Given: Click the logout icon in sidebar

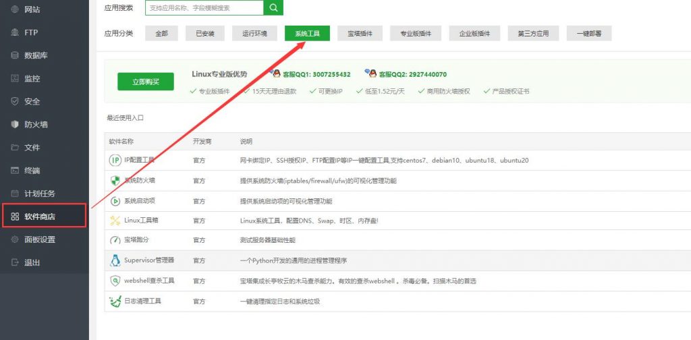Looking at the screenshot, I should (x=15, y=262).
